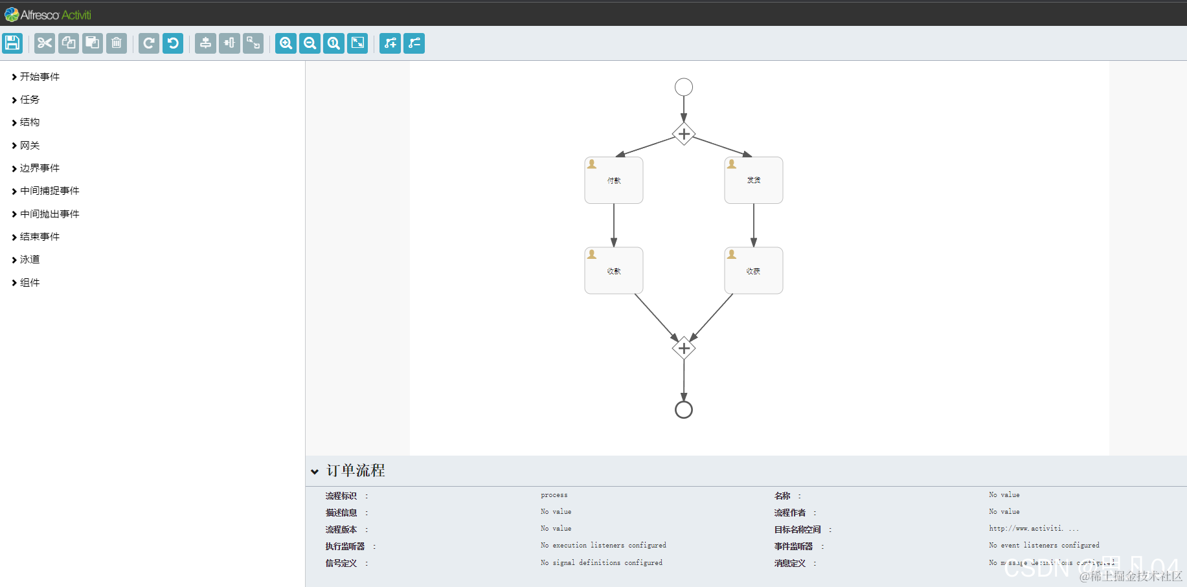Expand the 网关 section
This screenshot has height=587, width=1187.
click(x=28, y=145)
